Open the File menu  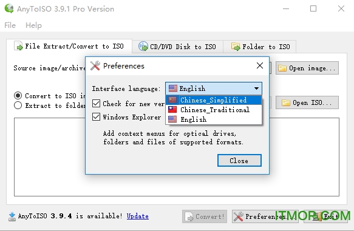10,25
